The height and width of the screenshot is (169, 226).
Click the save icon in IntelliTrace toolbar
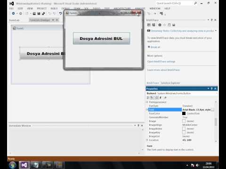coord(174,25)
